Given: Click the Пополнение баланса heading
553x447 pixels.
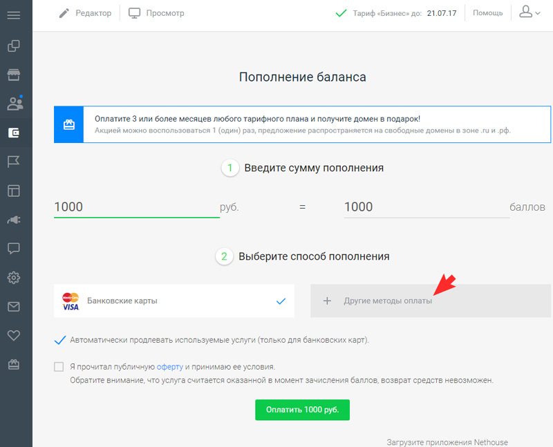Looking at the screenshot, I should pyautogui.click(x=303, y=77).
